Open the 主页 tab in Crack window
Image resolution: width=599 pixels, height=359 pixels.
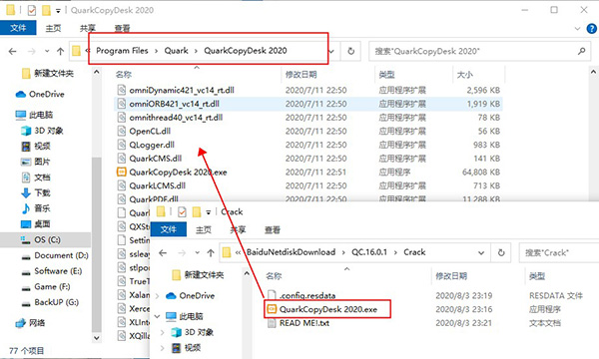pos(204,229)
